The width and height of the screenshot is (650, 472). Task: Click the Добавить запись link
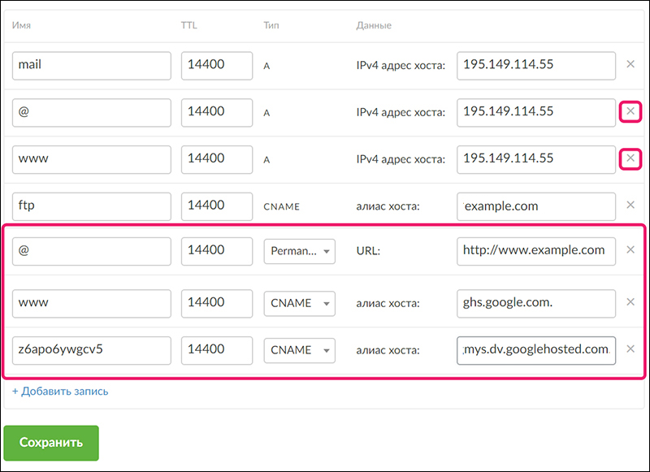[60, 391]
